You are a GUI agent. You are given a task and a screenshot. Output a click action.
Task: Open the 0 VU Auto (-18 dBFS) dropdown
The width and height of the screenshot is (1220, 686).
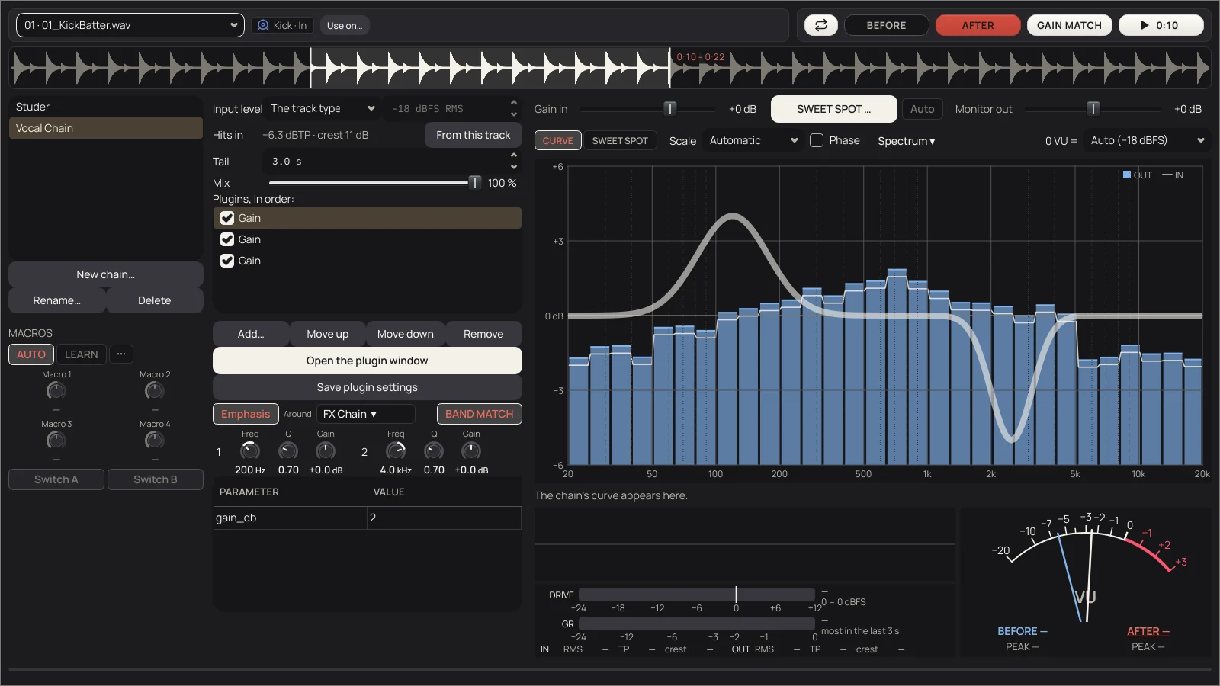click(1148, 140)
